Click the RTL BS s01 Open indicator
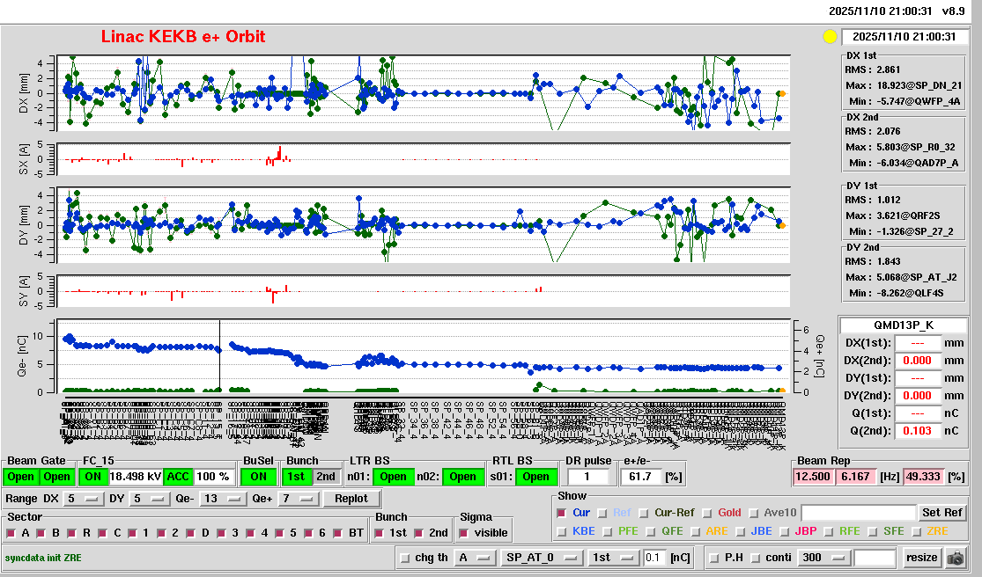 click(535, 477)
